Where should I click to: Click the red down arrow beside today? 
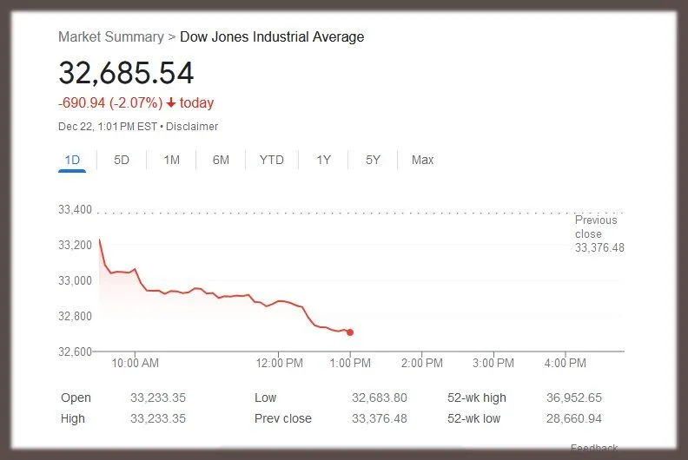pos(171,103)
